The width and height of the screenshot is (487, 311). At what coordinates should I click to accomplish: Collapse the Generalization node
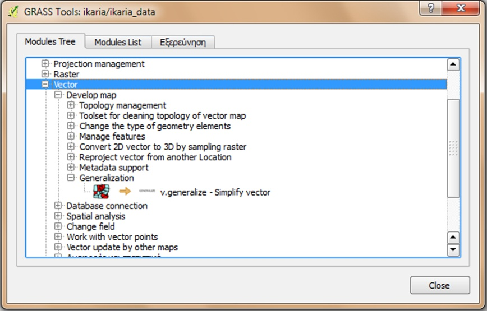(71, 178)
